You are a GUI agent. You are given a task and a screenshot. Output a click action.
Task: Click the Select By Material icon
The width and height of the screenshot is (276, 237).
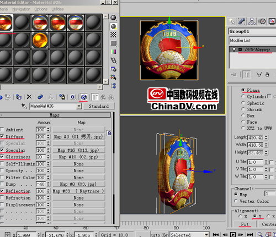click(x=113, y=77)
